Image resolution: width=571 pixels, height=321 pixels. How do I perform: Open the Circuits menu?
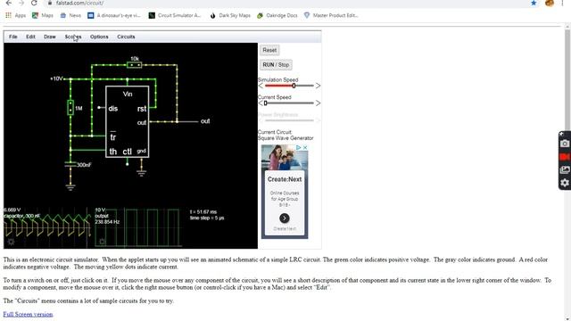pyautogui.click(x=126, y=37)
